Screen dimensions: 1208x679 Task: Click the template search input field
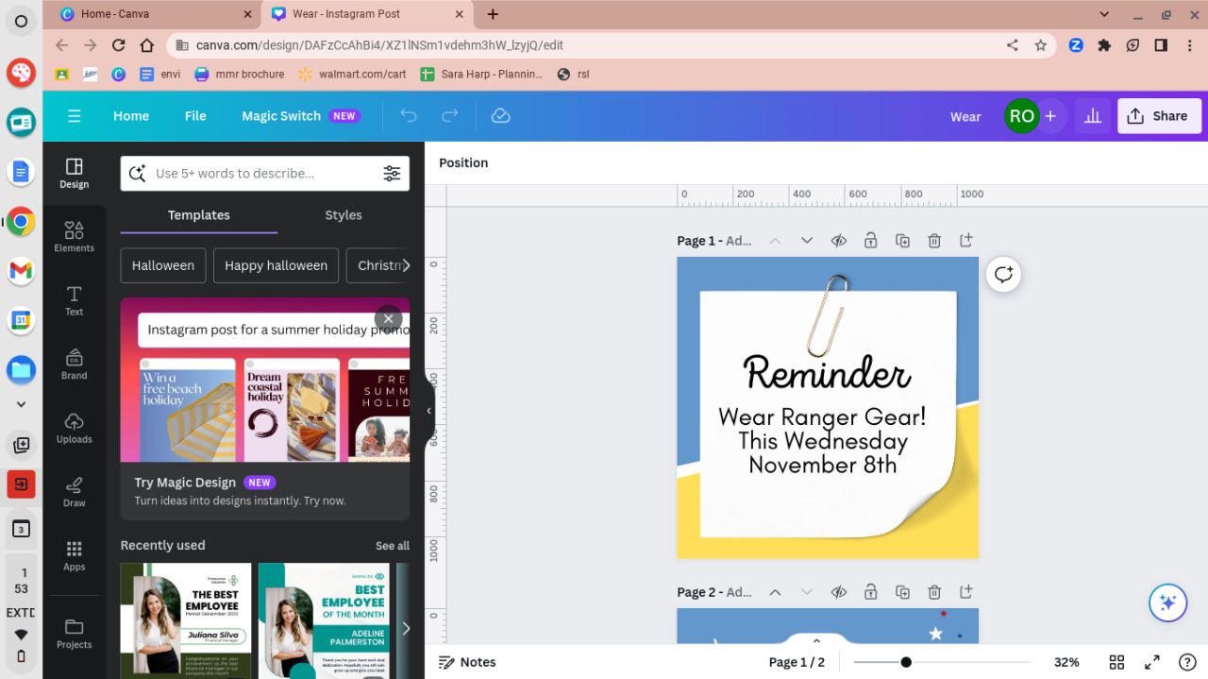[x=265, y=174]
